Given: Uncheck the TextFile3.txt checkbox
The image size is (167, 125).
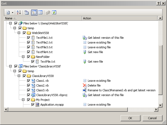Looking at the screenshot, I should tap(29, 47).
